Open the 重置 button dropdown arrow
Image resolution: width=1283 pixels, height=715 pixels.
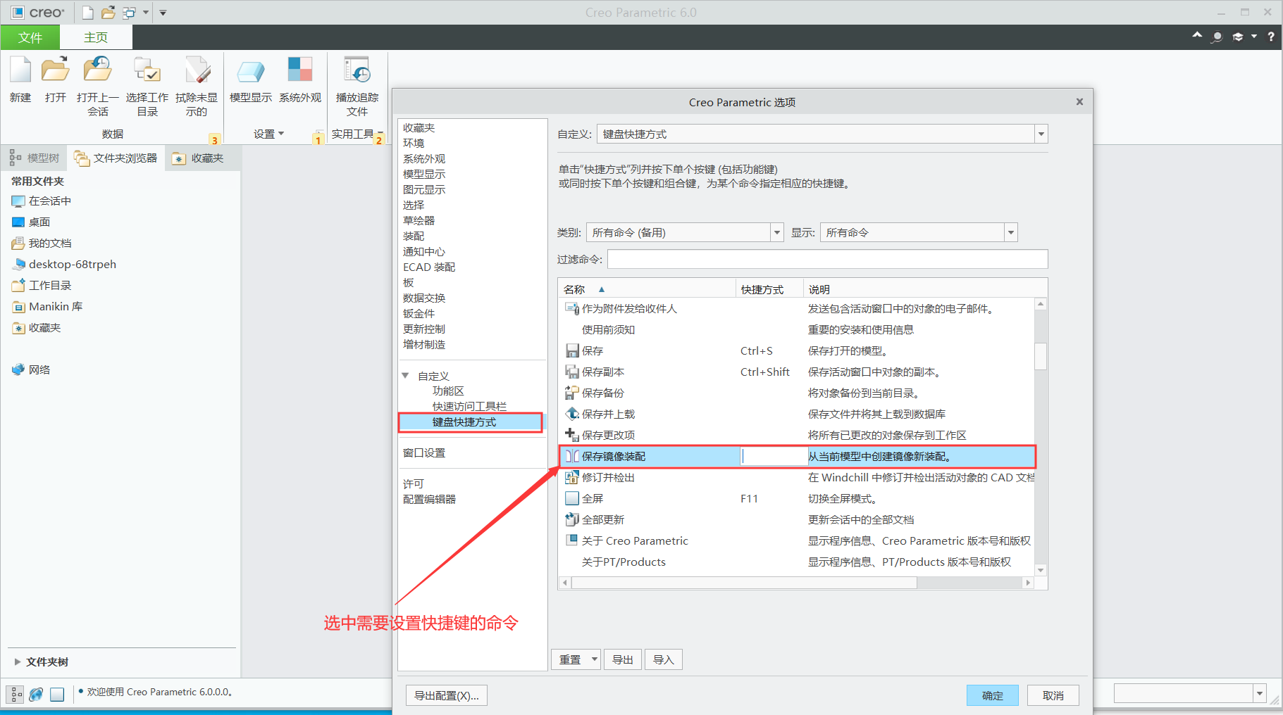click(x=595, y=659)
